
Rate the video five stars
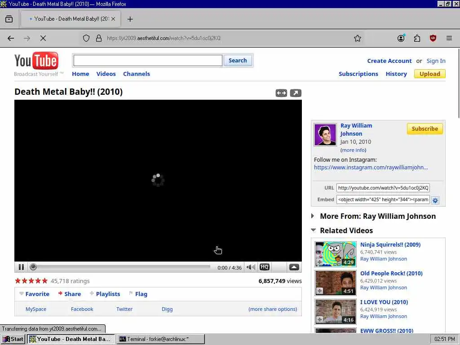tap(44, 281)
